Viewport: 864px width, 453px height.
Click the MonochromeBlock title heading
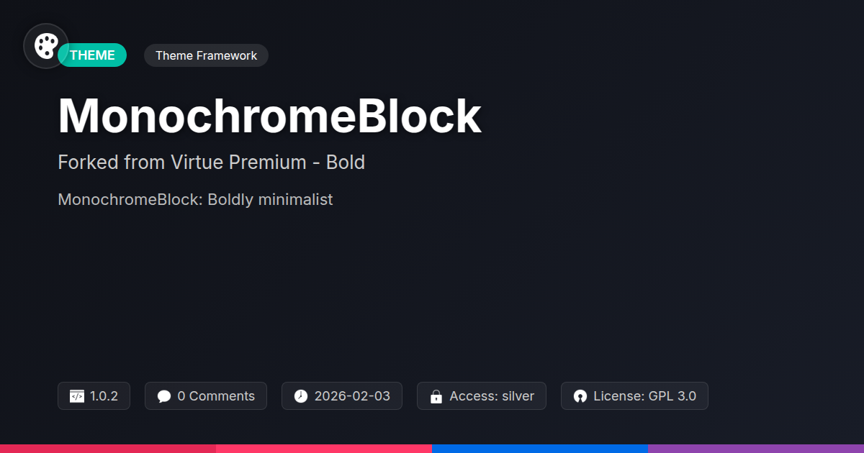tap(269, 115)
